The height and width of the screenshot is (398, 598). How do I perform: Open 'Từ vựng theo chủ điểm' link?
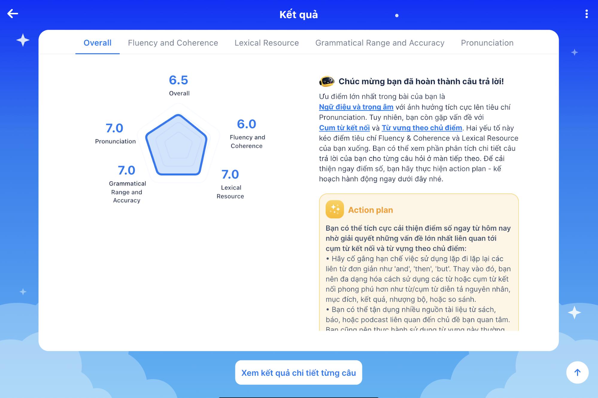[x=422, y=128]
